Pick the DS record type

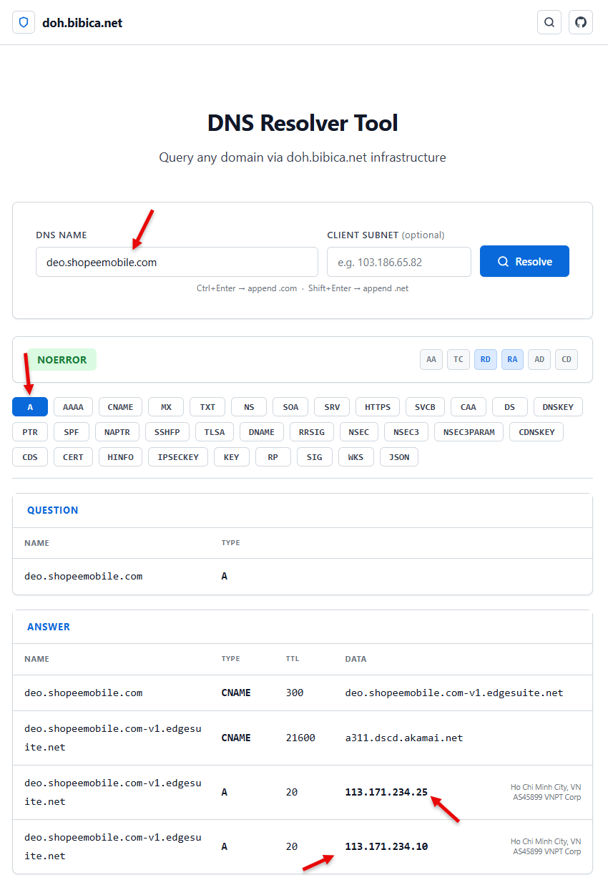[x=510, y=407]
